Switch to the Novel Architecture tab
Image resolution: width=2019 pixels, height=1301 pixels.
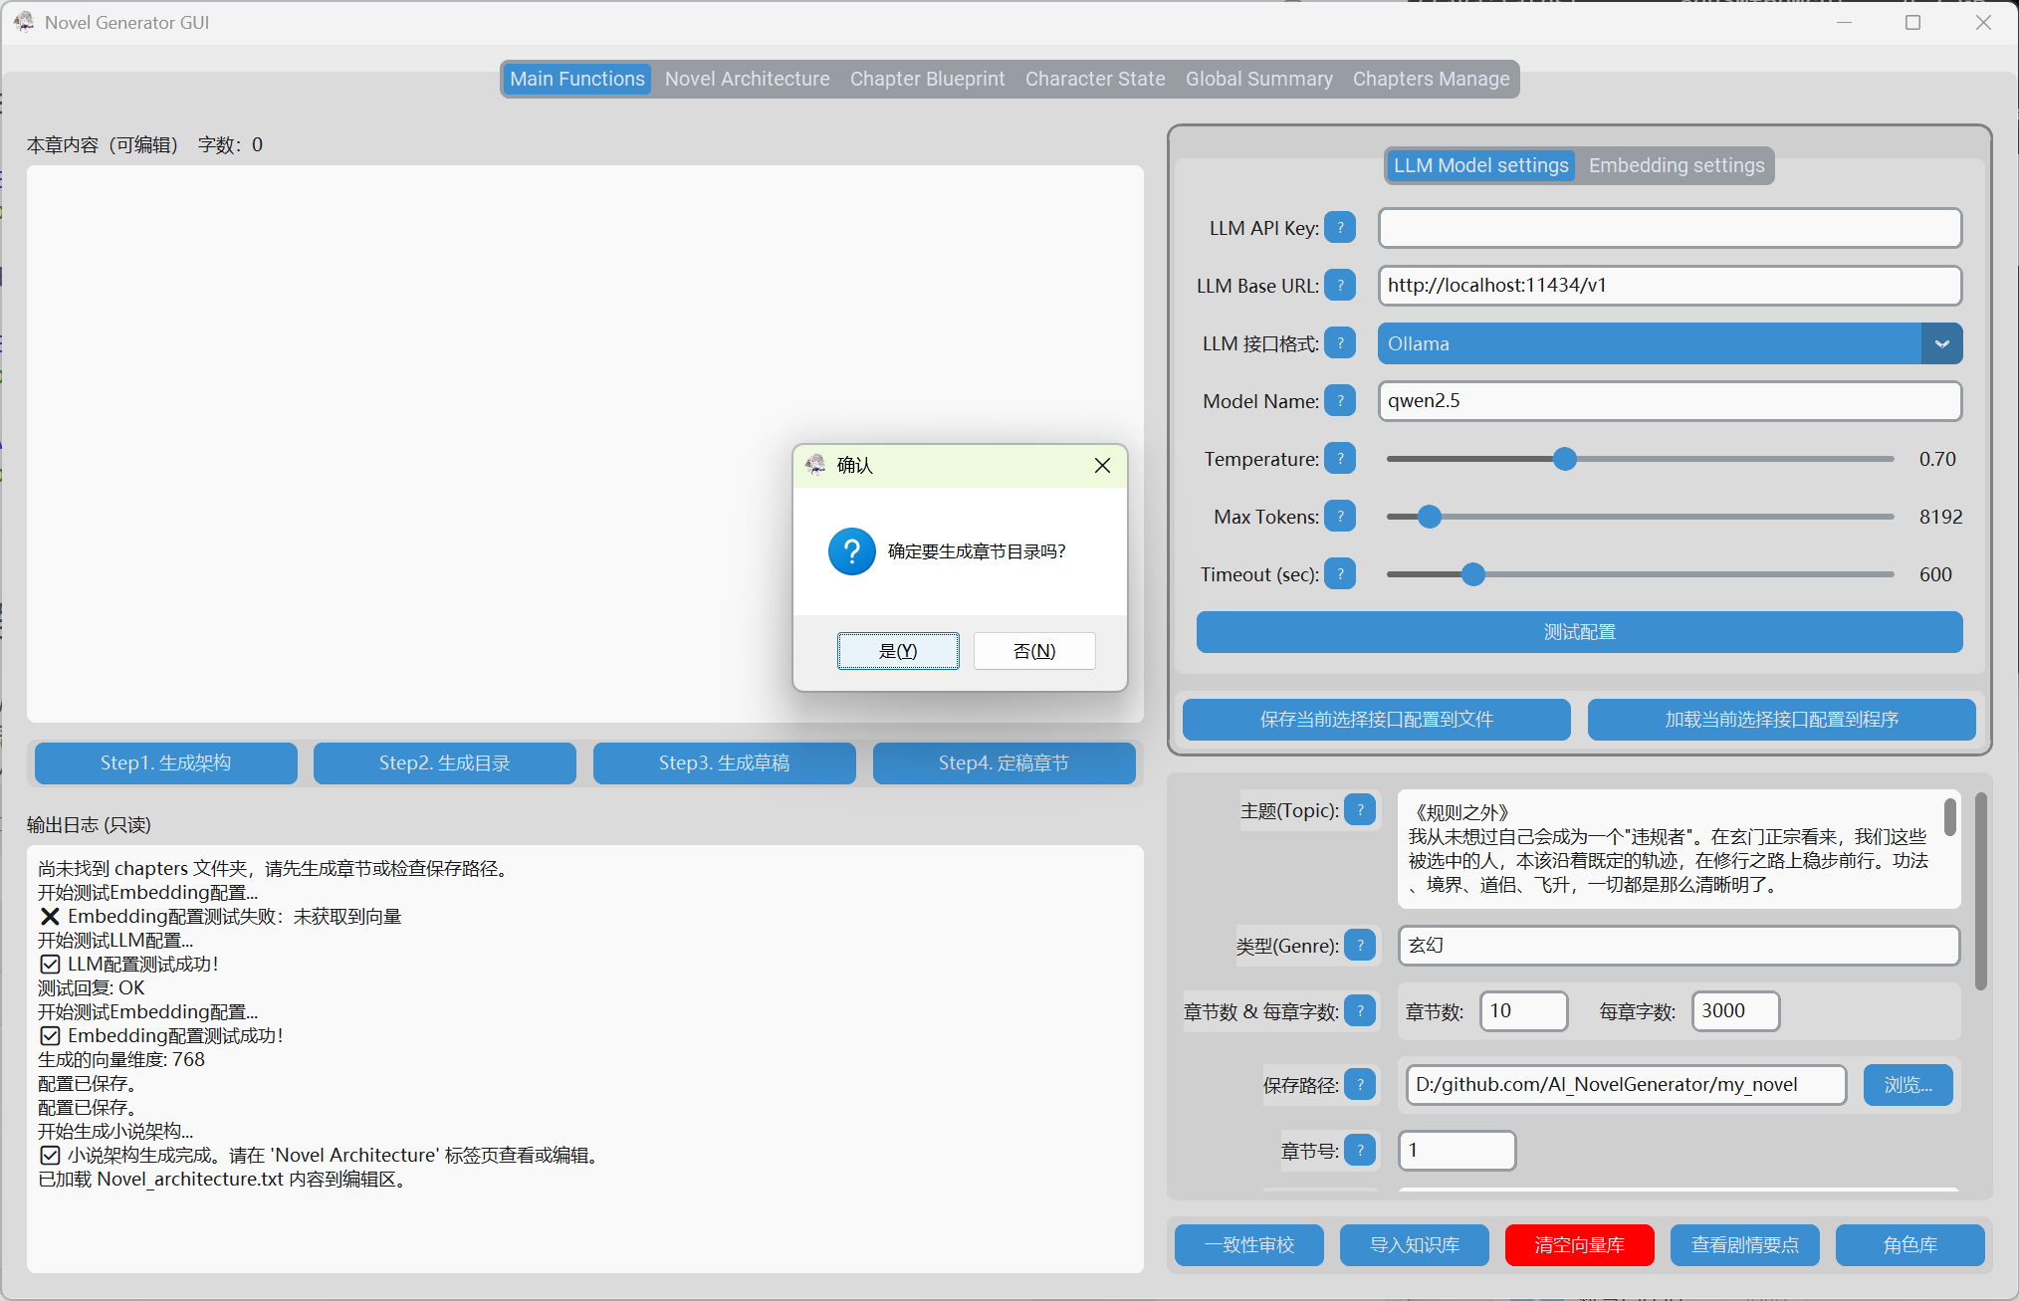(747, 79)
